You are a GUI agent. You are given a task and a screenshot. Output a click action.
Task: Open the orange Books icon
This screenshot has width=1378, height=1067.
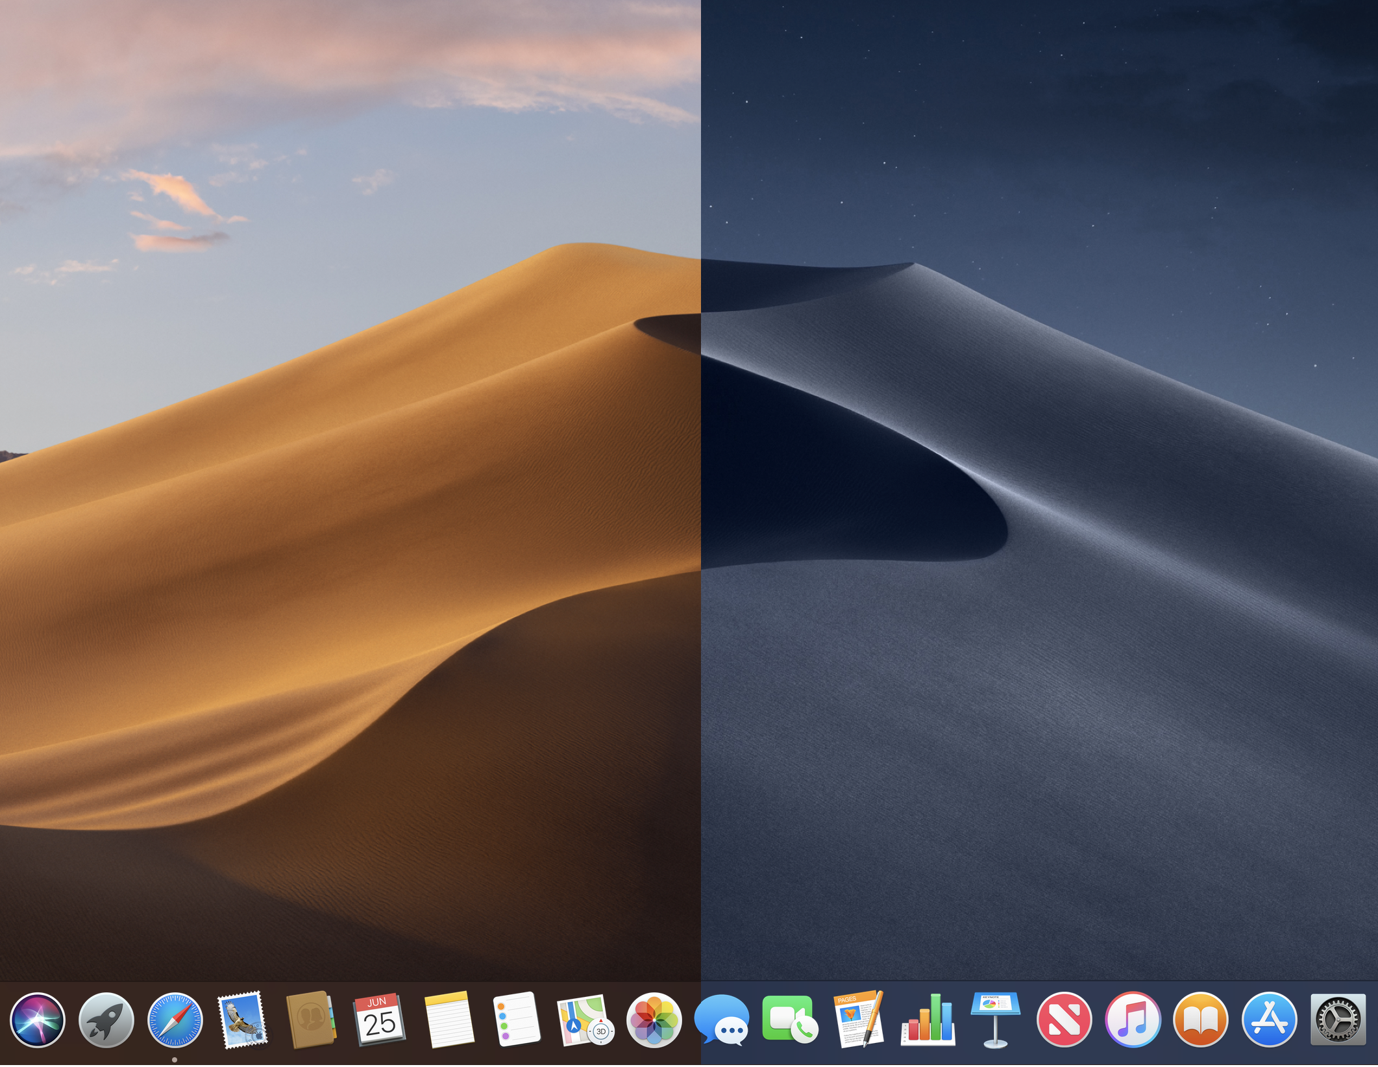(1201, 1020)
